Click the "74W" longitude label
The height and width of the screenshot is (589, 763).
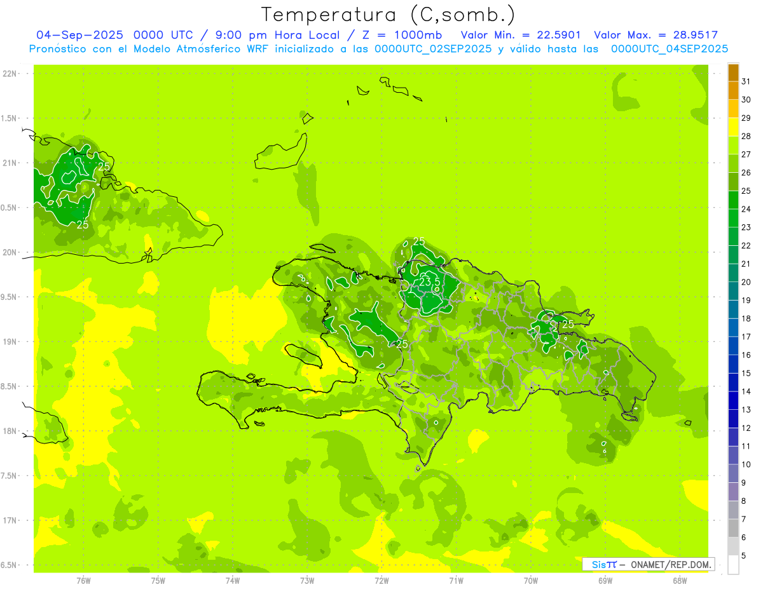(x=233, y=580)
